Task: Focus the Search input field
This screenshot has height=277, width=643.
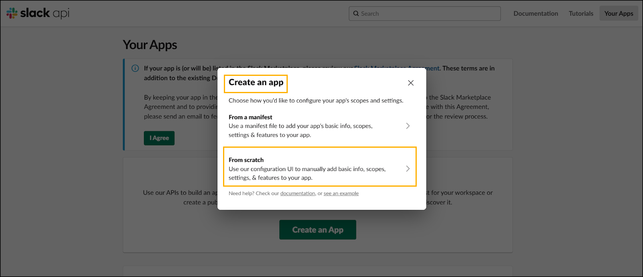Action: click(x=425, y=14)
